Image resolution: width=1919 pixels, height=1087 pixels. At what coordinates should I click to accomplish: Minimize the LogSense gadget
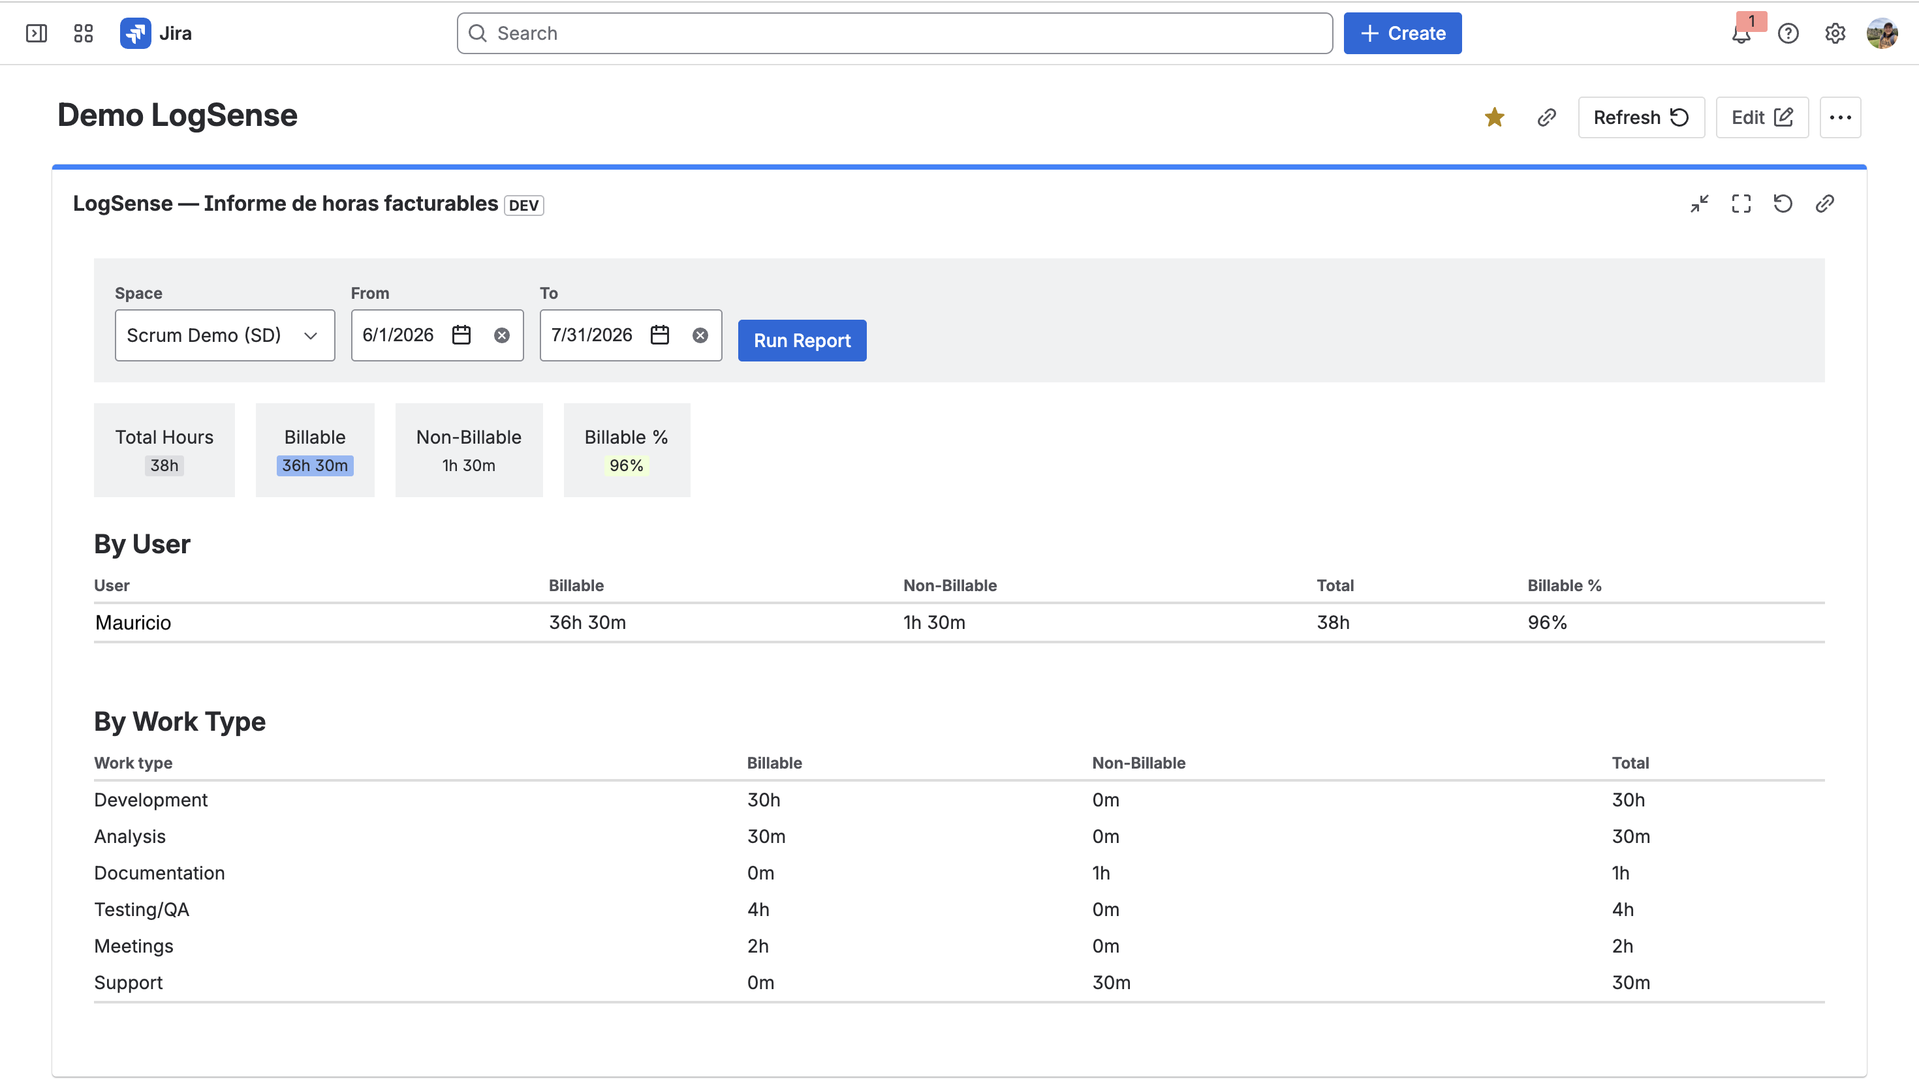tap(1700, 204)
